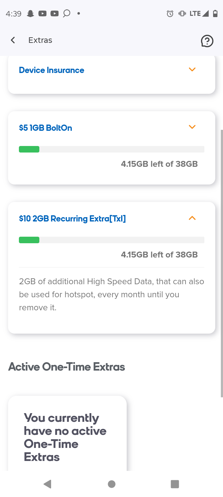Click the $5 1GB BoltOn data usage bar

coord(111,149)
